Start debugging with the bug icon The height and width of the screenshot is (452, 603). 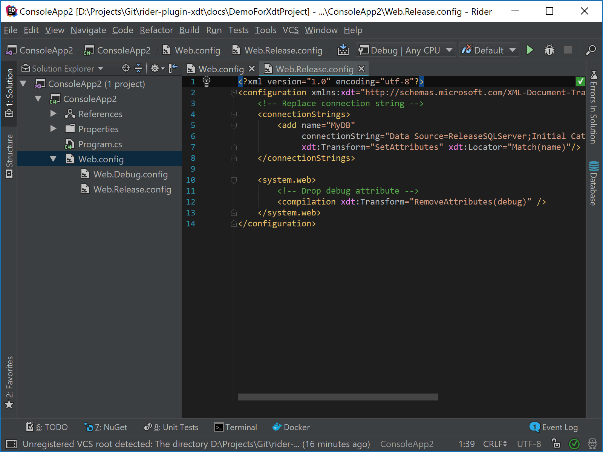click(549, 50)
